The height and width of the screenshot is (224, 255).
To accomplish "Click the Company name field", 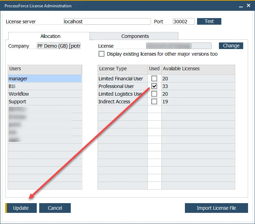I will click(x=59, y=46).
